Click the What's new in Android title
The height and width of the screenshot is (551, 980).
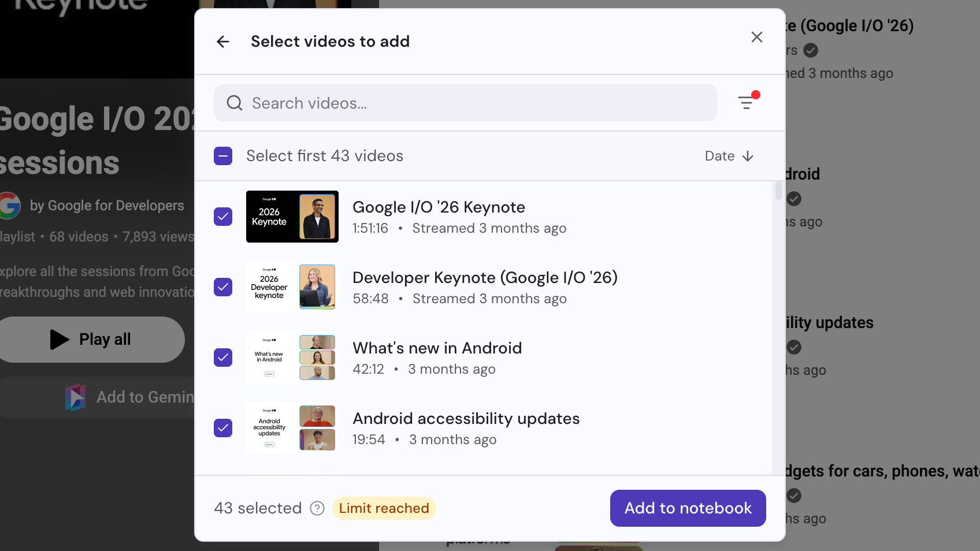coord(437,348)
